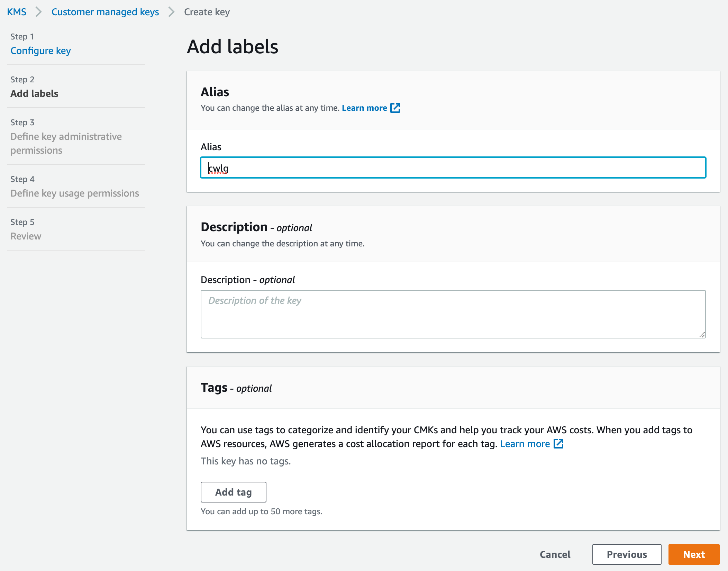Viewport: 728px width, 571px height.
Task: Cancel the key creation
Action: coord(555,554)
